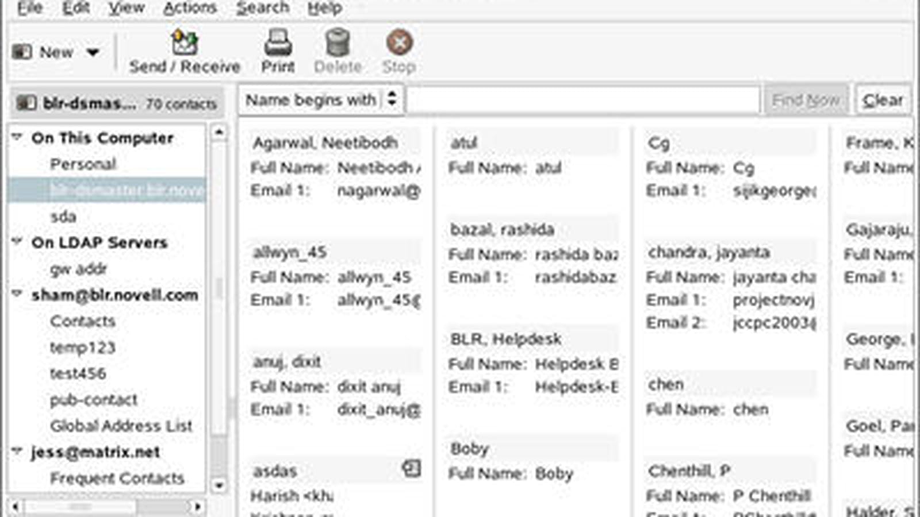
Task: Collapse the sham@blr.novell.com account
Action: point(17,294)
